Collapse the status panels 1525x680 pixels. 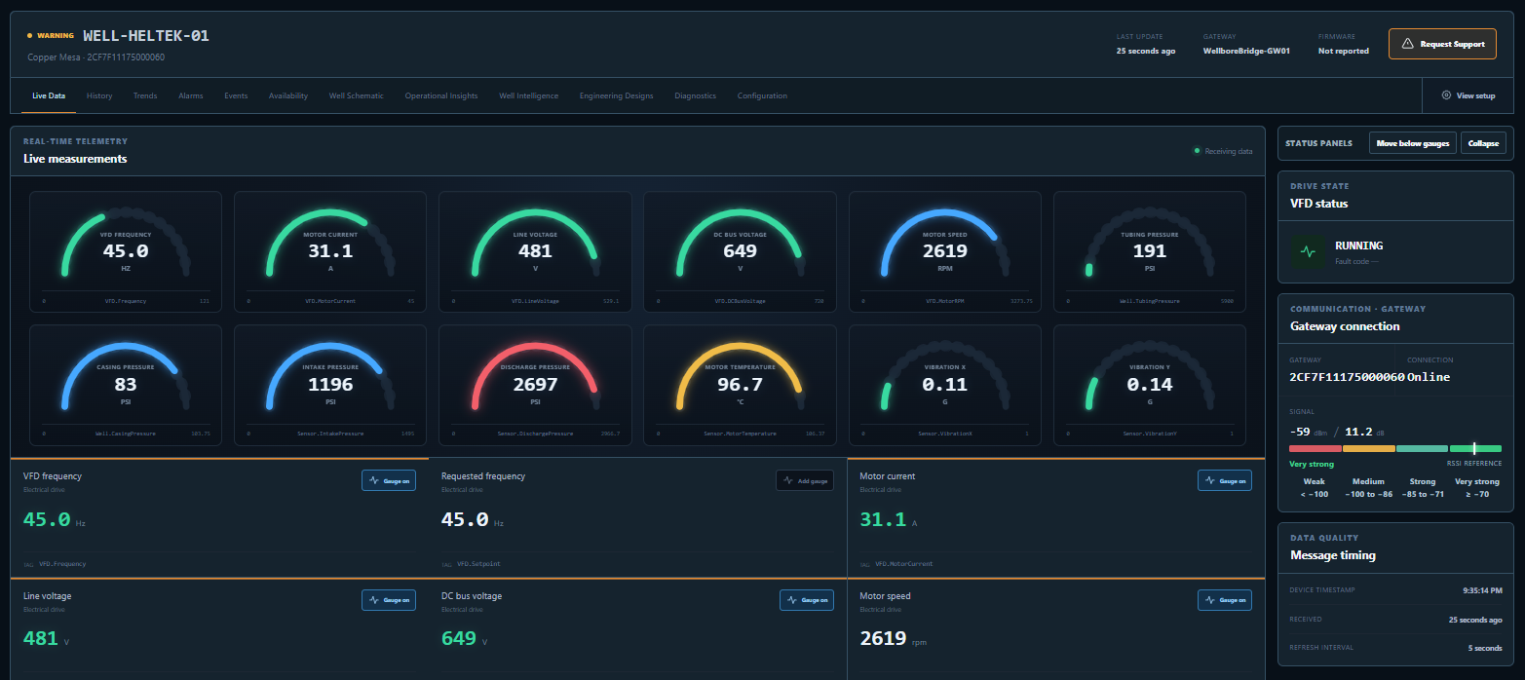tap(1483, 143)
